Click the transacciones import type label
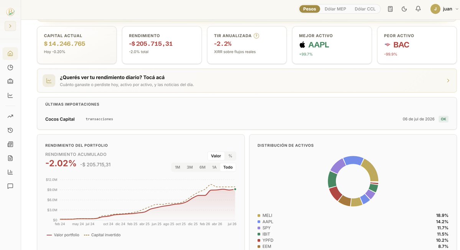Image resolution: width=460 pixels, height=250 pixels. (99, 119)
